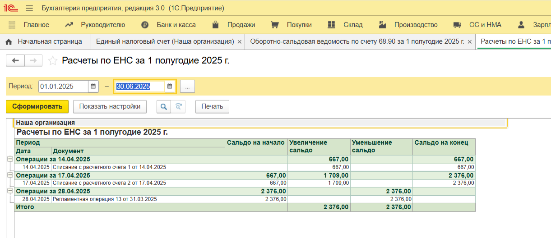Collapse the Операции за 28.04.2025 group
This screenshot has height=238, width=551.
10,191
